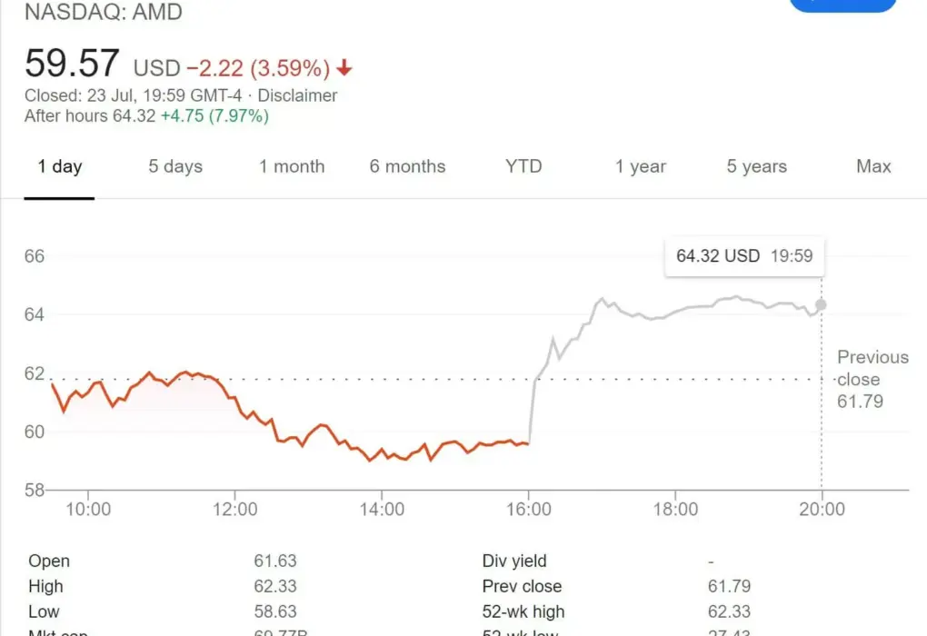Click the 16:00 time axis label
The height and width of the screenshot is (636, 927).
(529, 509)
